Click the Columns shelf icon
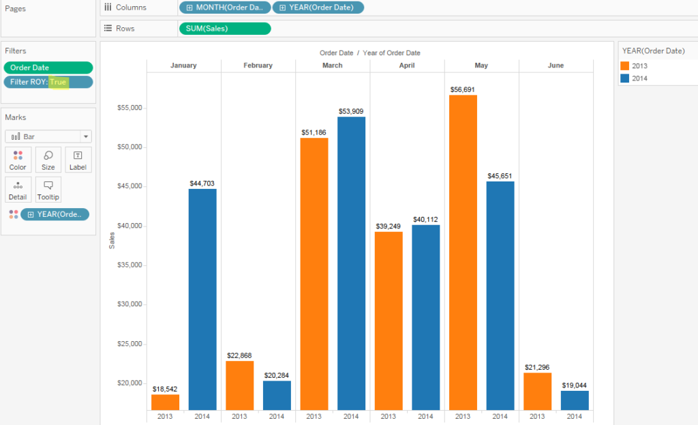Screen dimensions: 698x425 click(x=108, y=7)
